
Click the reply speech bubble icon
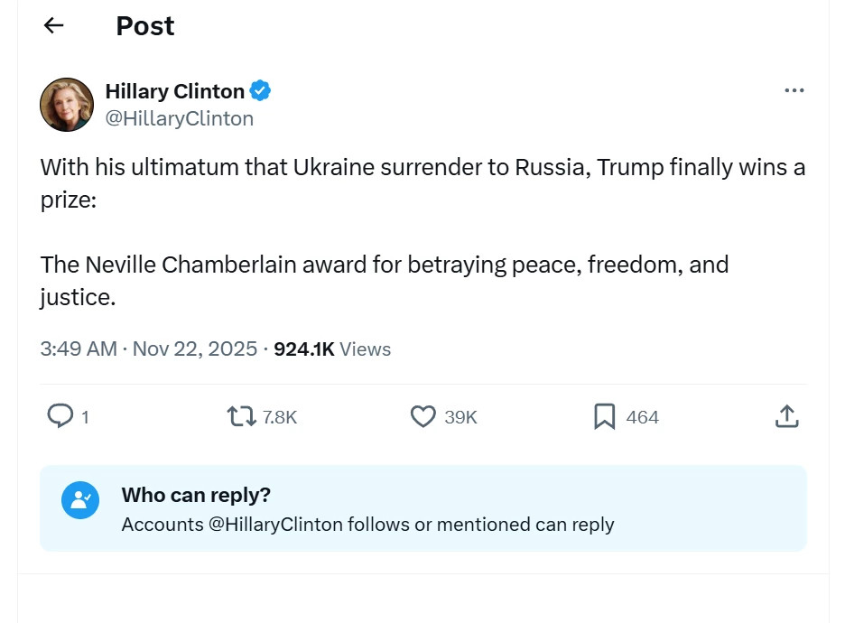click(60, 416)
